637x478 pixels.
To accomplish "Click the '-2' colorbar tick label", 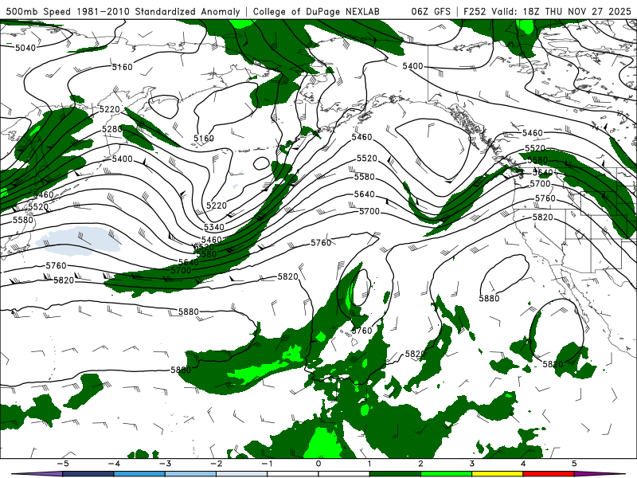I will [x=216, y=464].
